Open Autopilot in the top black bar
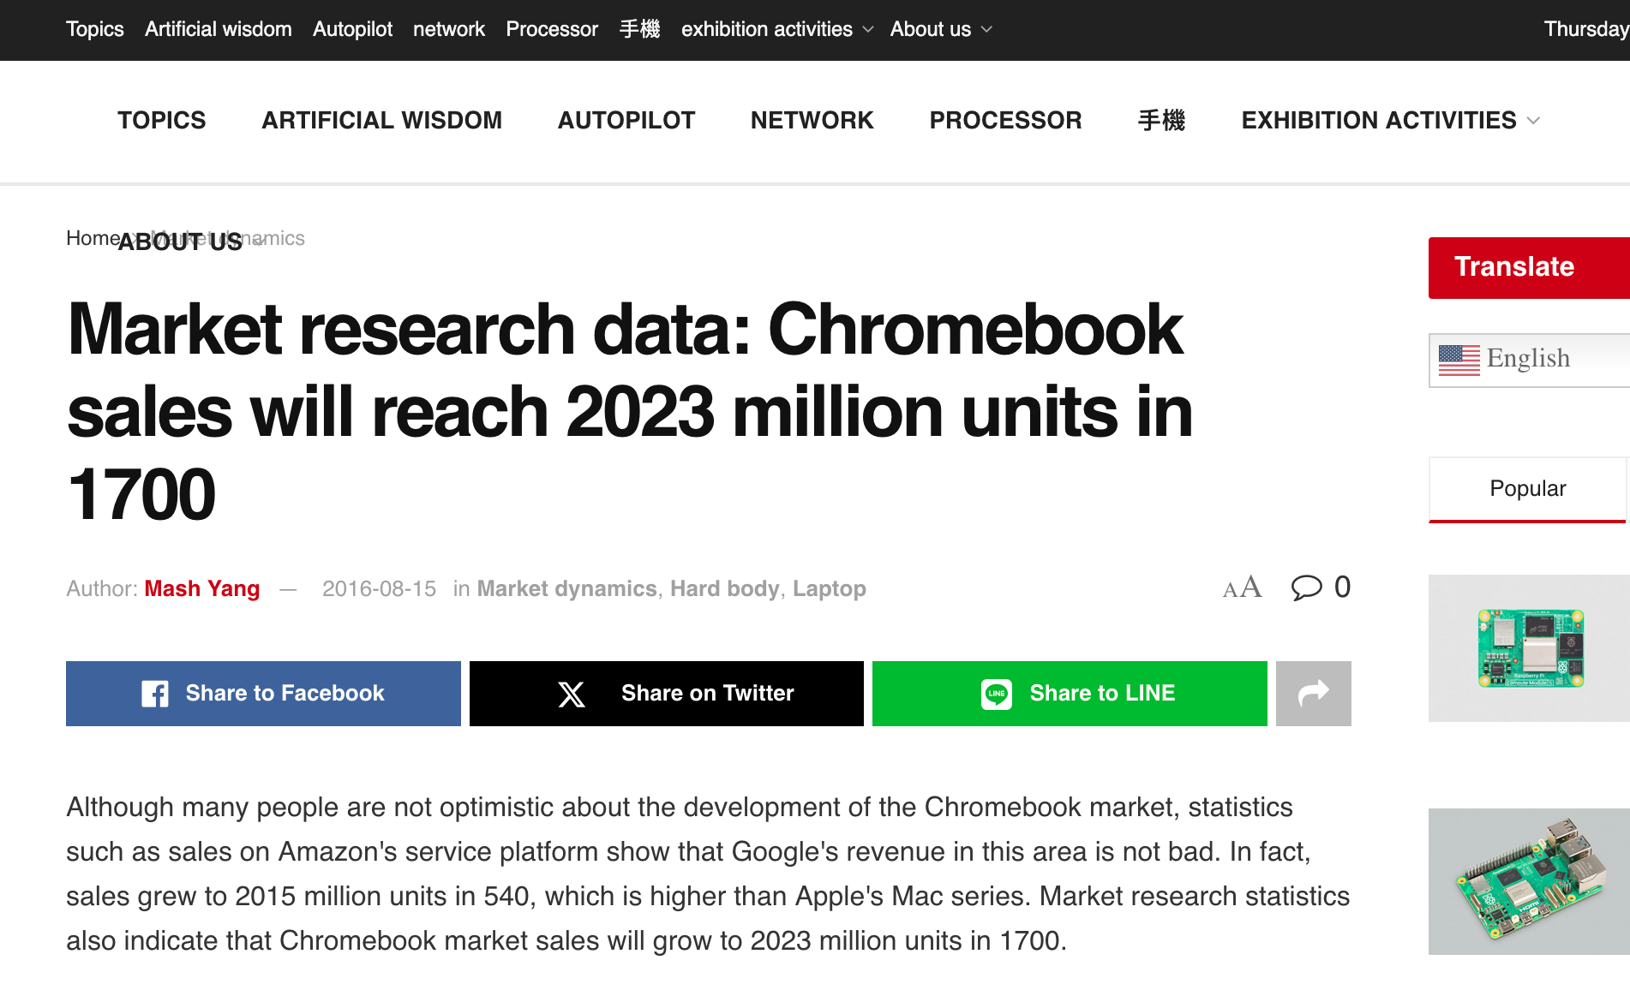The image size is (1630, 990). coord(352,29)
